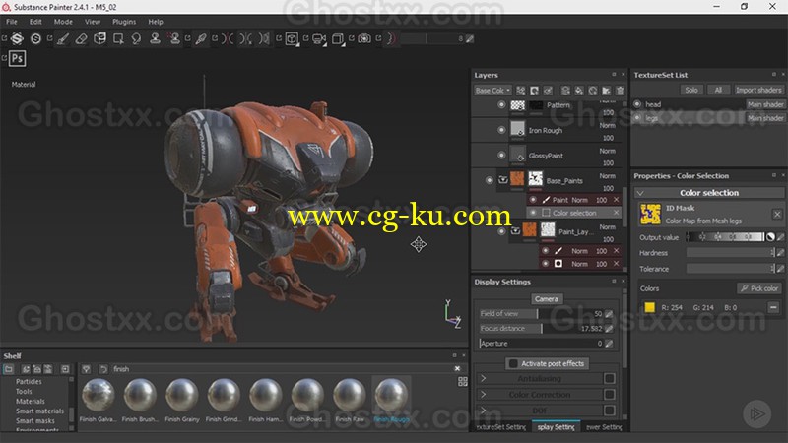Click Import shaders button
This screenshot has width=788, height=443.
click(758, 90)
